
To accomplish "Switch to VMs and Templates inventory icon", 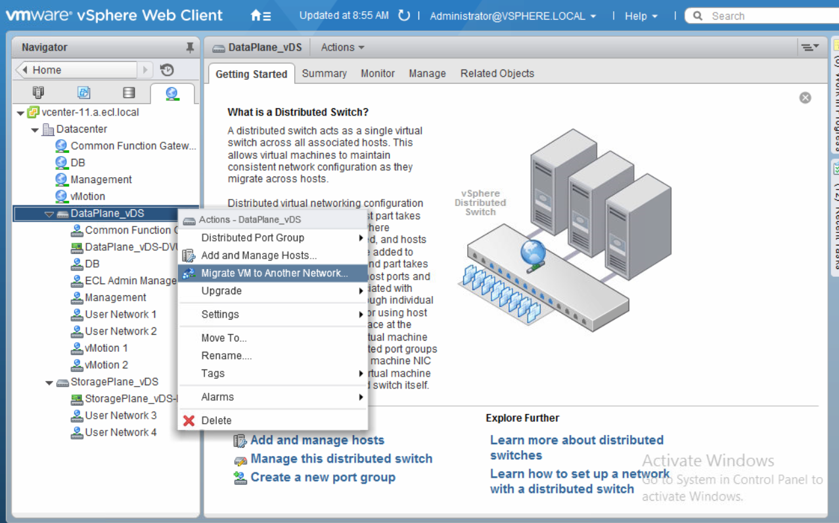I will coord(83,93).
